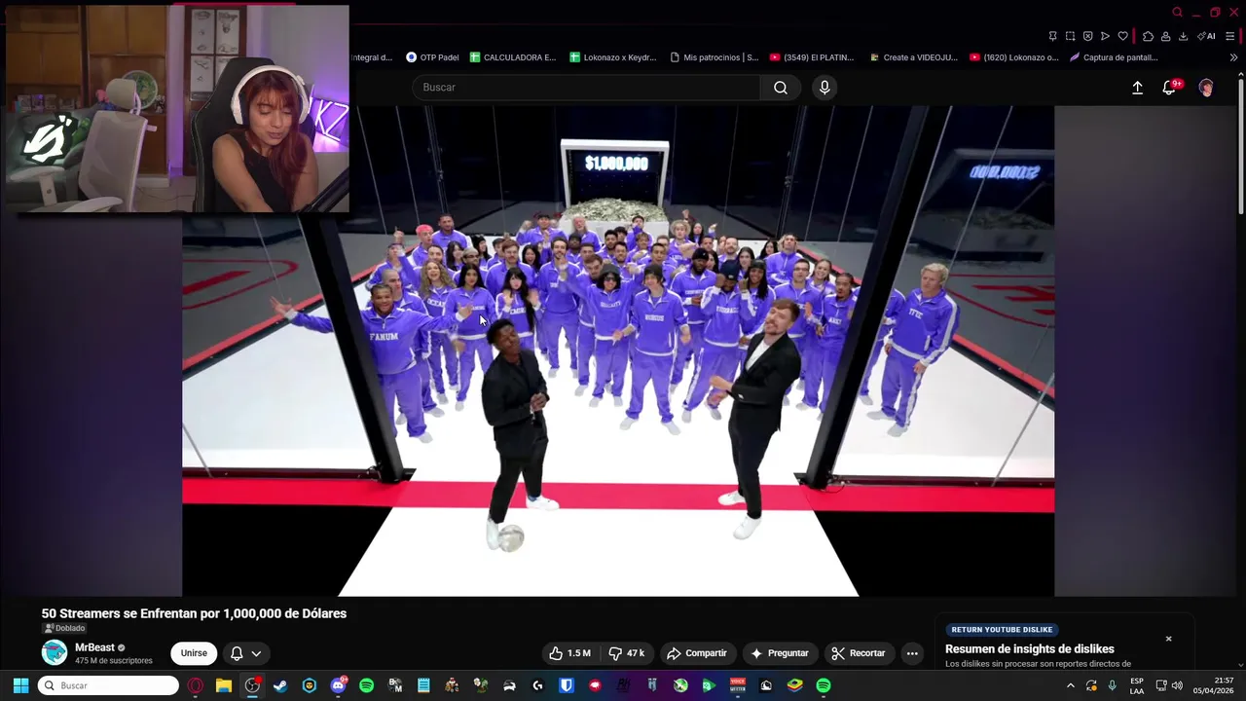Open more actions three-dot menu under video
1246x701 pixels.
912,653
